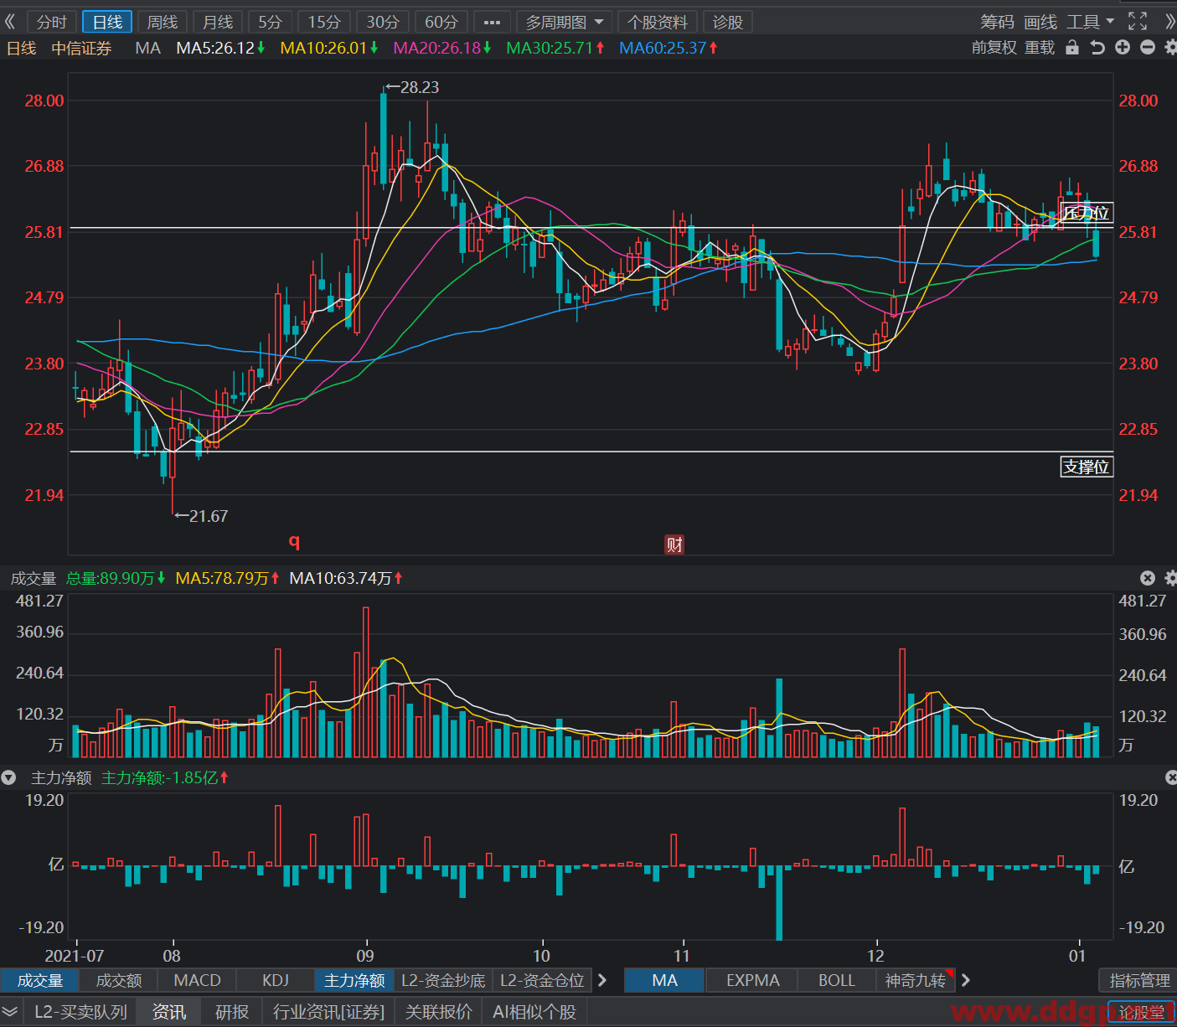Open AI相似个股 tab
The width and height of the screenshot is (1177, 1027).
click(534, 1012)
